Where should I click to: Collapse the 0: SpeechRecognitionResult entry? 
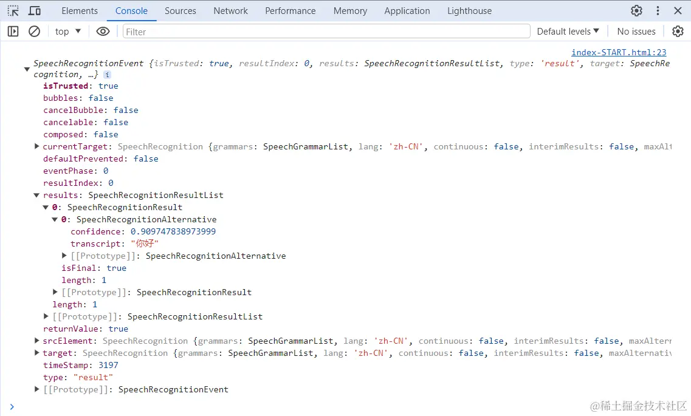46,207
